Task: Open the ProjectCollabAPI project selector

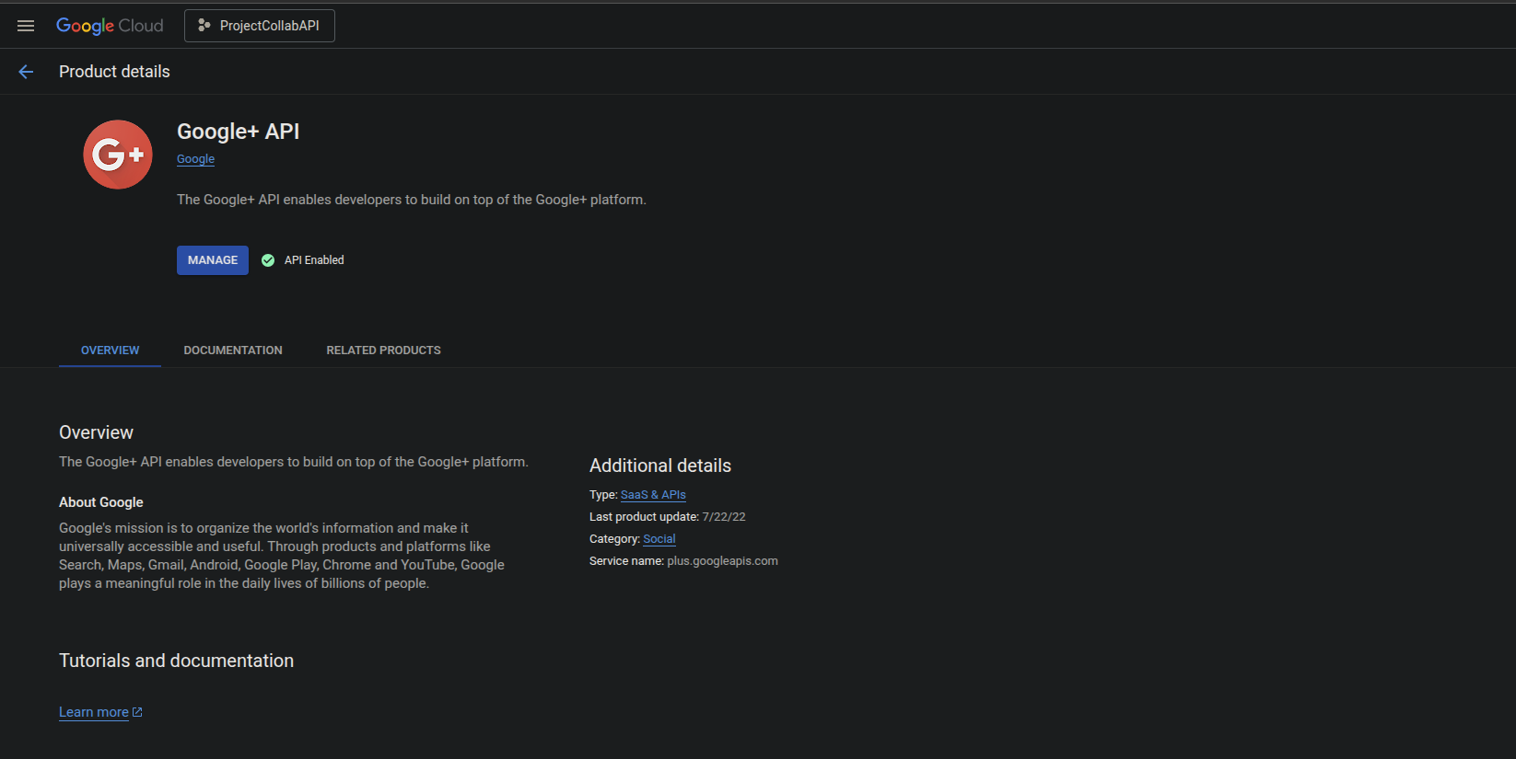Action: [260, 26]
